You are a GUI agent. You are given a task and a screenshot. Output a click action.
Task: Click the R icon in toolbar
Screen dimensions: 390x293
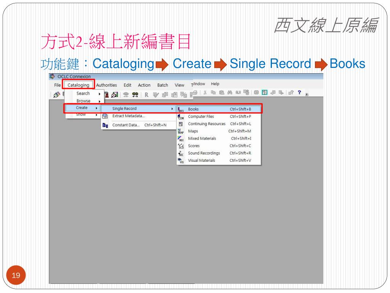[146, 93]
